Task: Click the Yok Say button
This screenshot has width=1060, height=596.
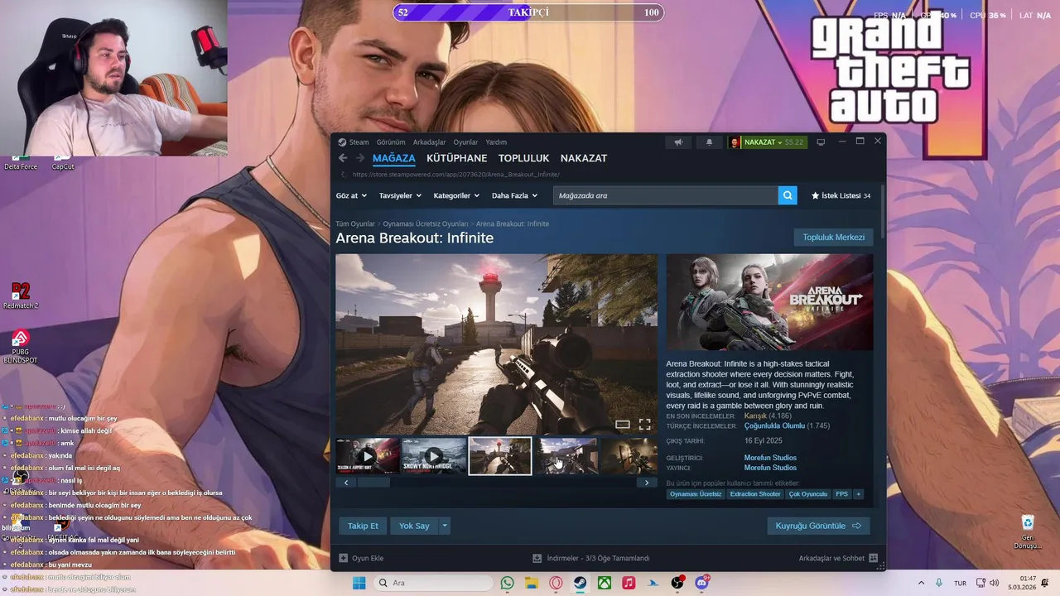Action: click(414, 526)
